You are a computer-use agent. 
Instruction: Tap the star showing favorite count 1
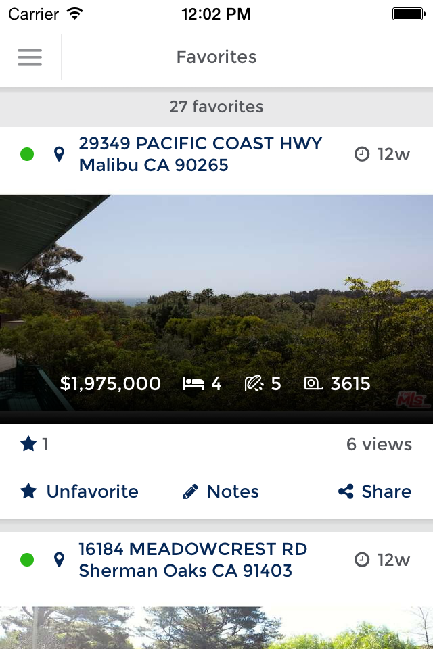[28, 444]
